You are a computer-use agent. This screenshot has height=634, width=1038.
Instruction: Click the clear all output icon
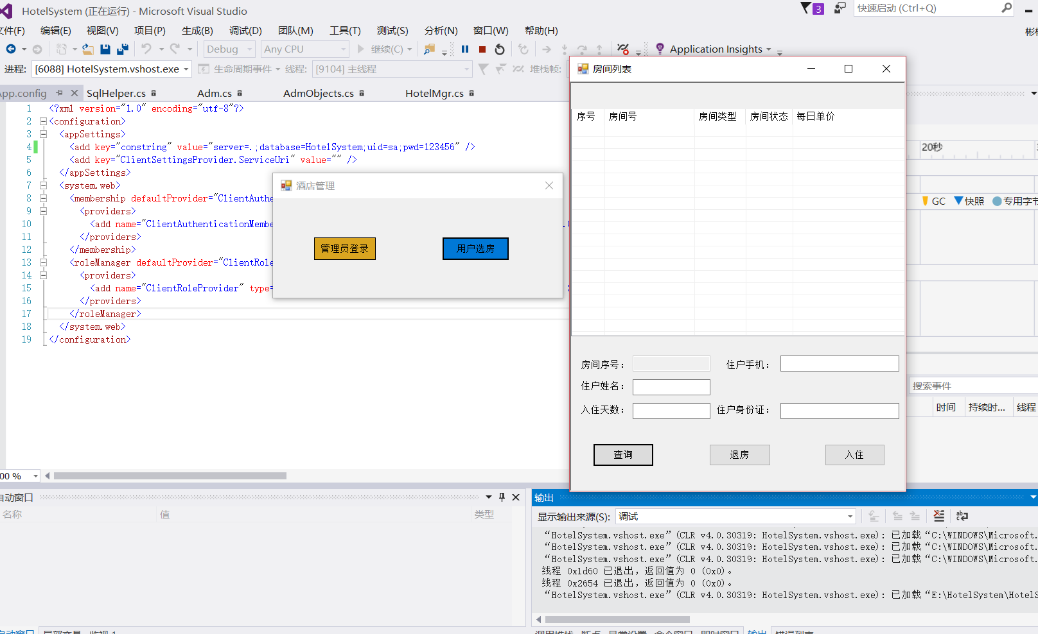pos(939,516)
